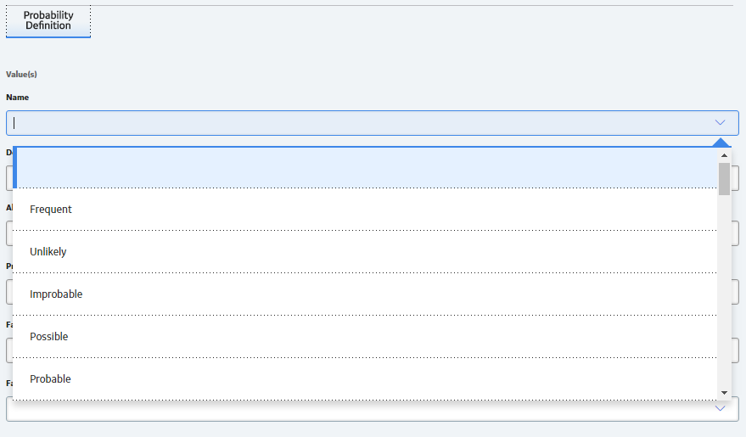Click the bottom field below the list
This screenshot has height=437, width=746.
click(x=372, y=411)
